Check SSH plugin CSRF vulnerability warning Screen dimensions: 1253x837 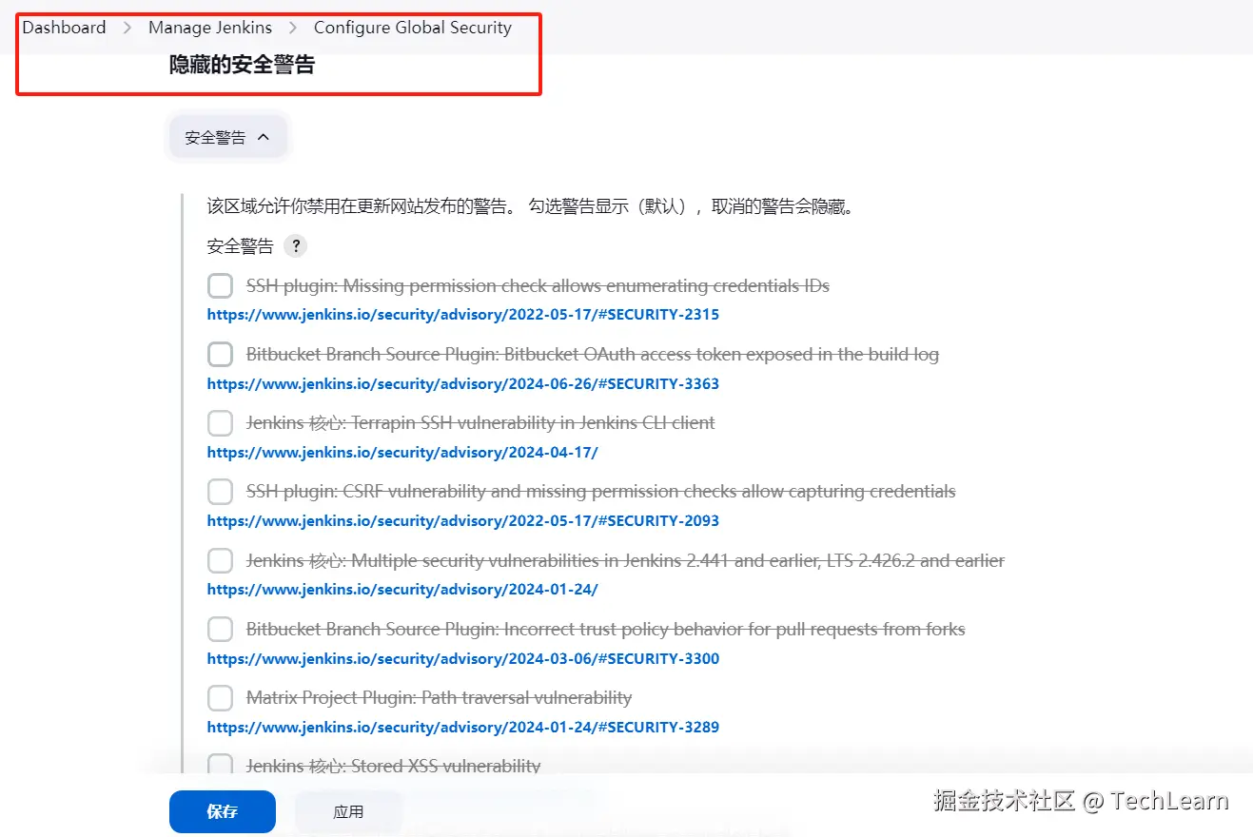tap(220, 492)
